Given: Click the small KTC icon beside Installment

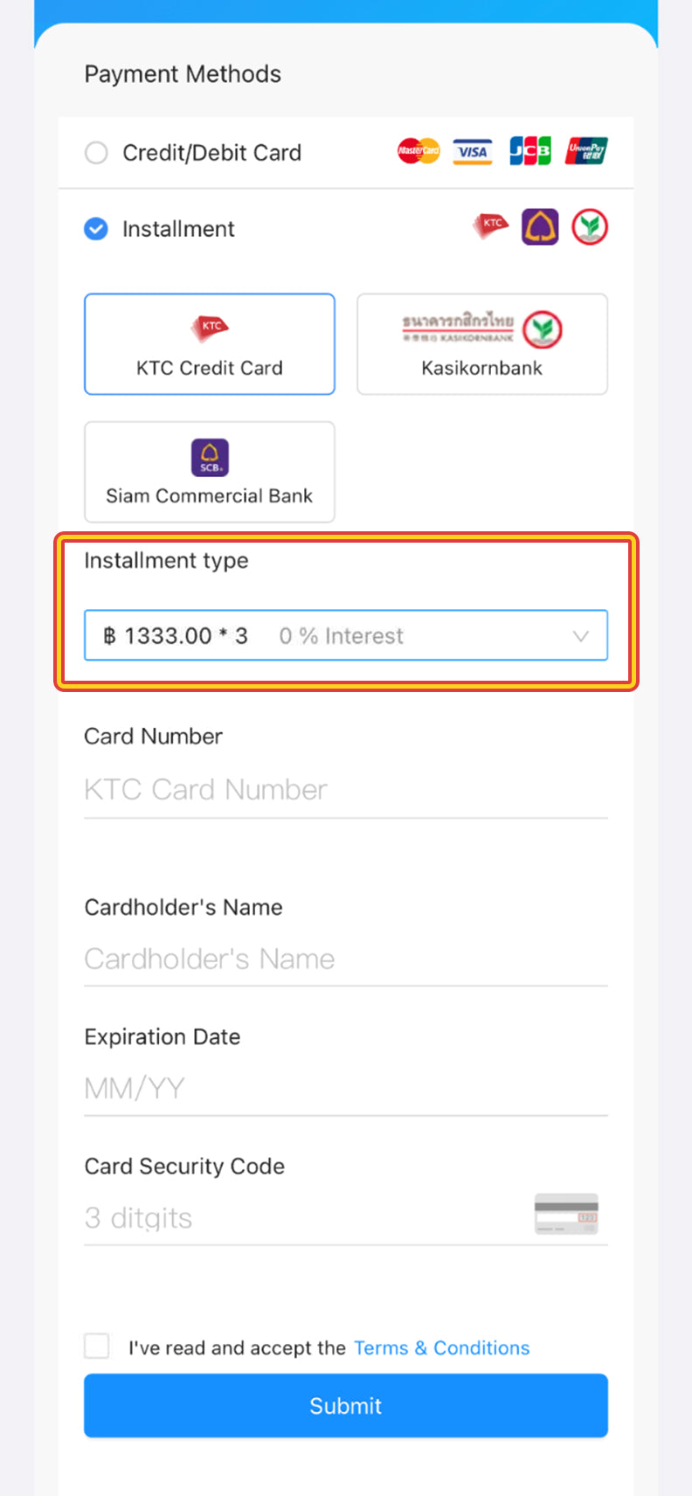Looking at the screenshot, I should coord(491,225).
